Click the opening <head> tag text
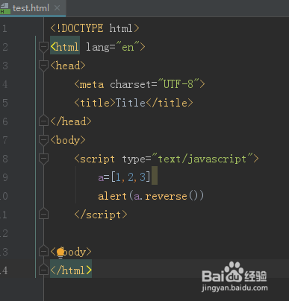The width and height of the screenshot is (289, 301). point(68,66)
